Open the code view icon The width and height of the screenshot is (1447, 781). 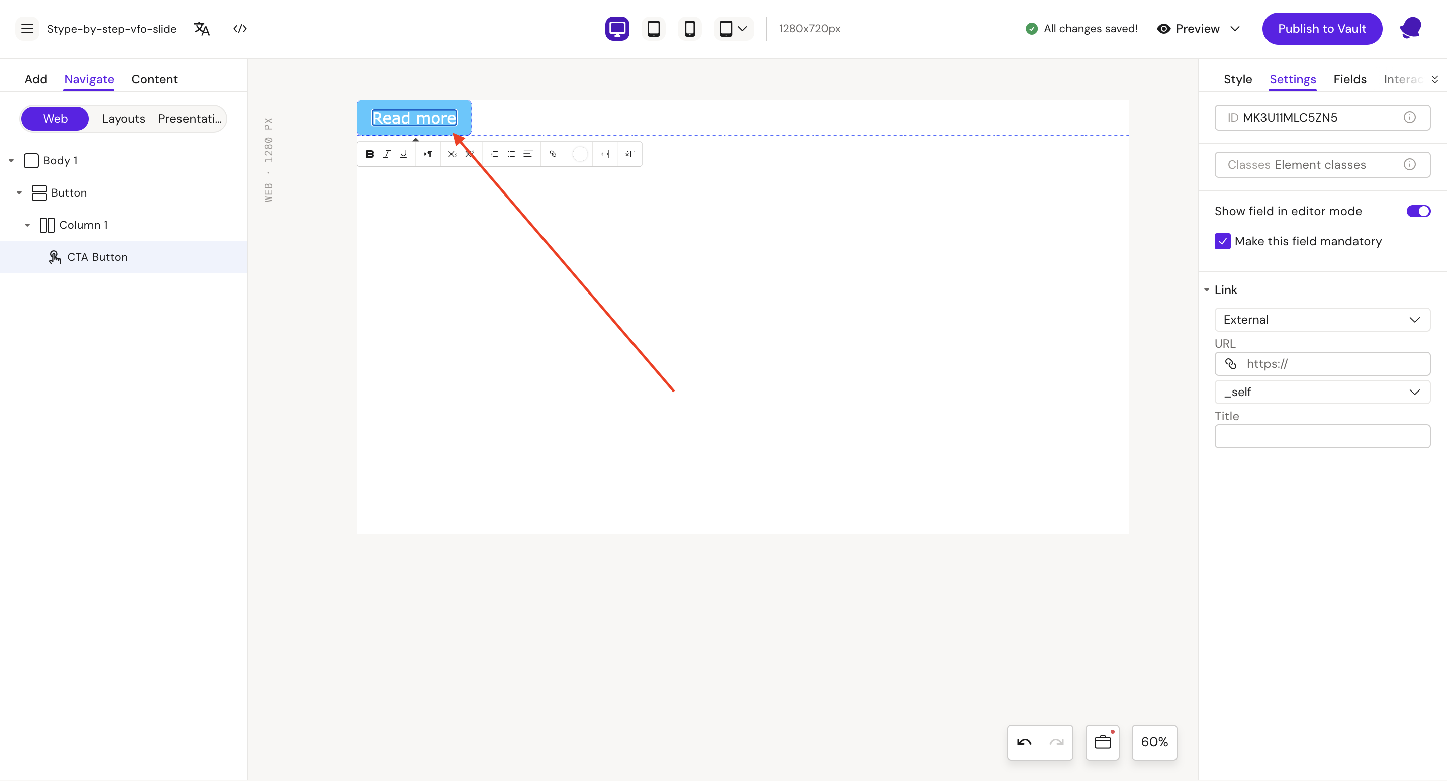pyautogui.click(x=240, y=28)
